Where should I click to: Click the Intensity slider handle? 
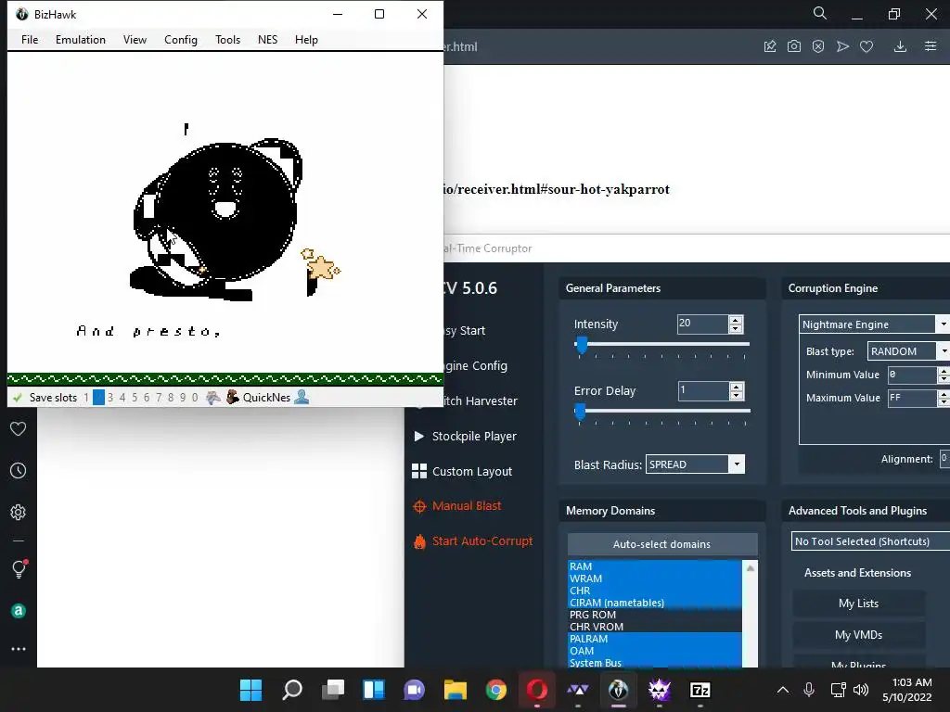click(x=582, y=345)
